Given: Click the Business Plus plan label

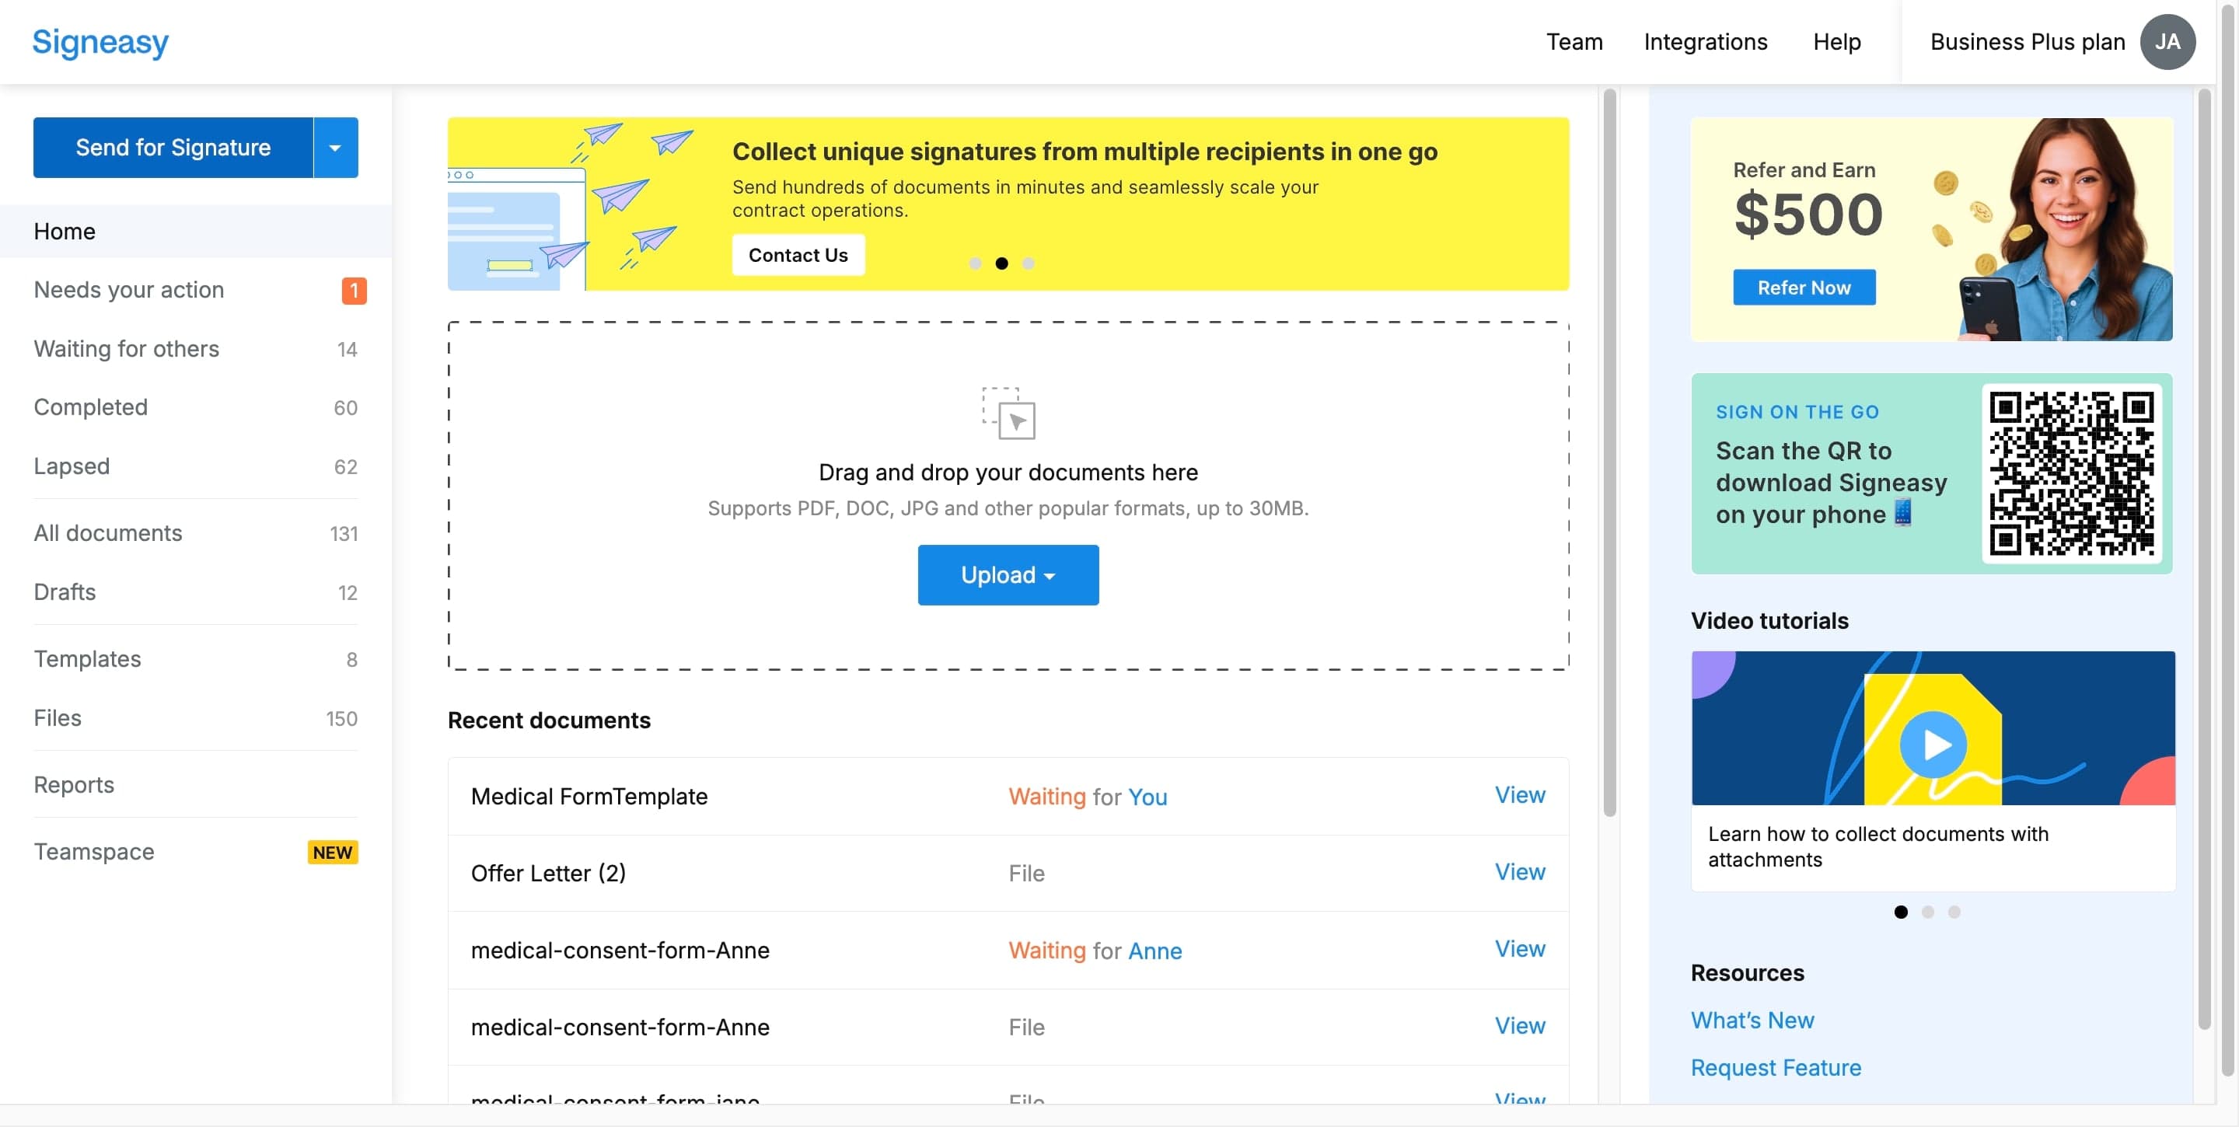Looking at the screenshot, I should (x=2027, y=42).
